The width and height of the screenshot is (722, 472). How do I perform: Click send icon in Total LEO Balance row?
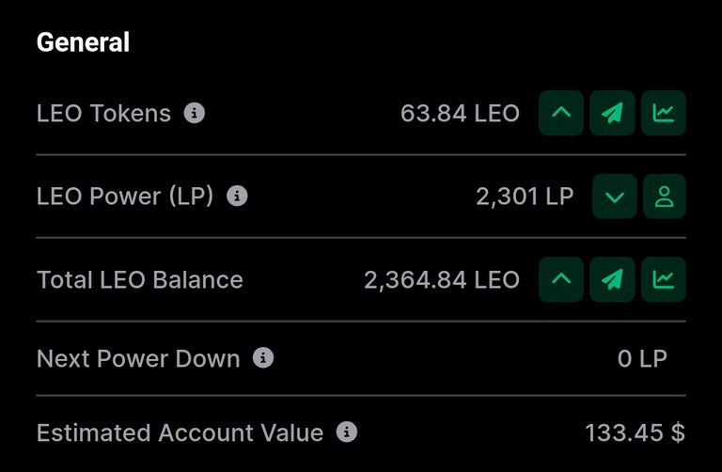612,279
